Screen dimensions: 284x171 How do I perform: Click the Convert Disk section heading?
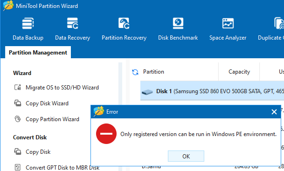[30, 137]
